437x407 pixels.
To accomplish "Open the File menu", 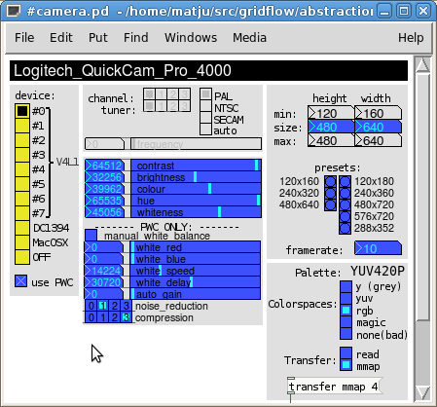I will (24, 38).
